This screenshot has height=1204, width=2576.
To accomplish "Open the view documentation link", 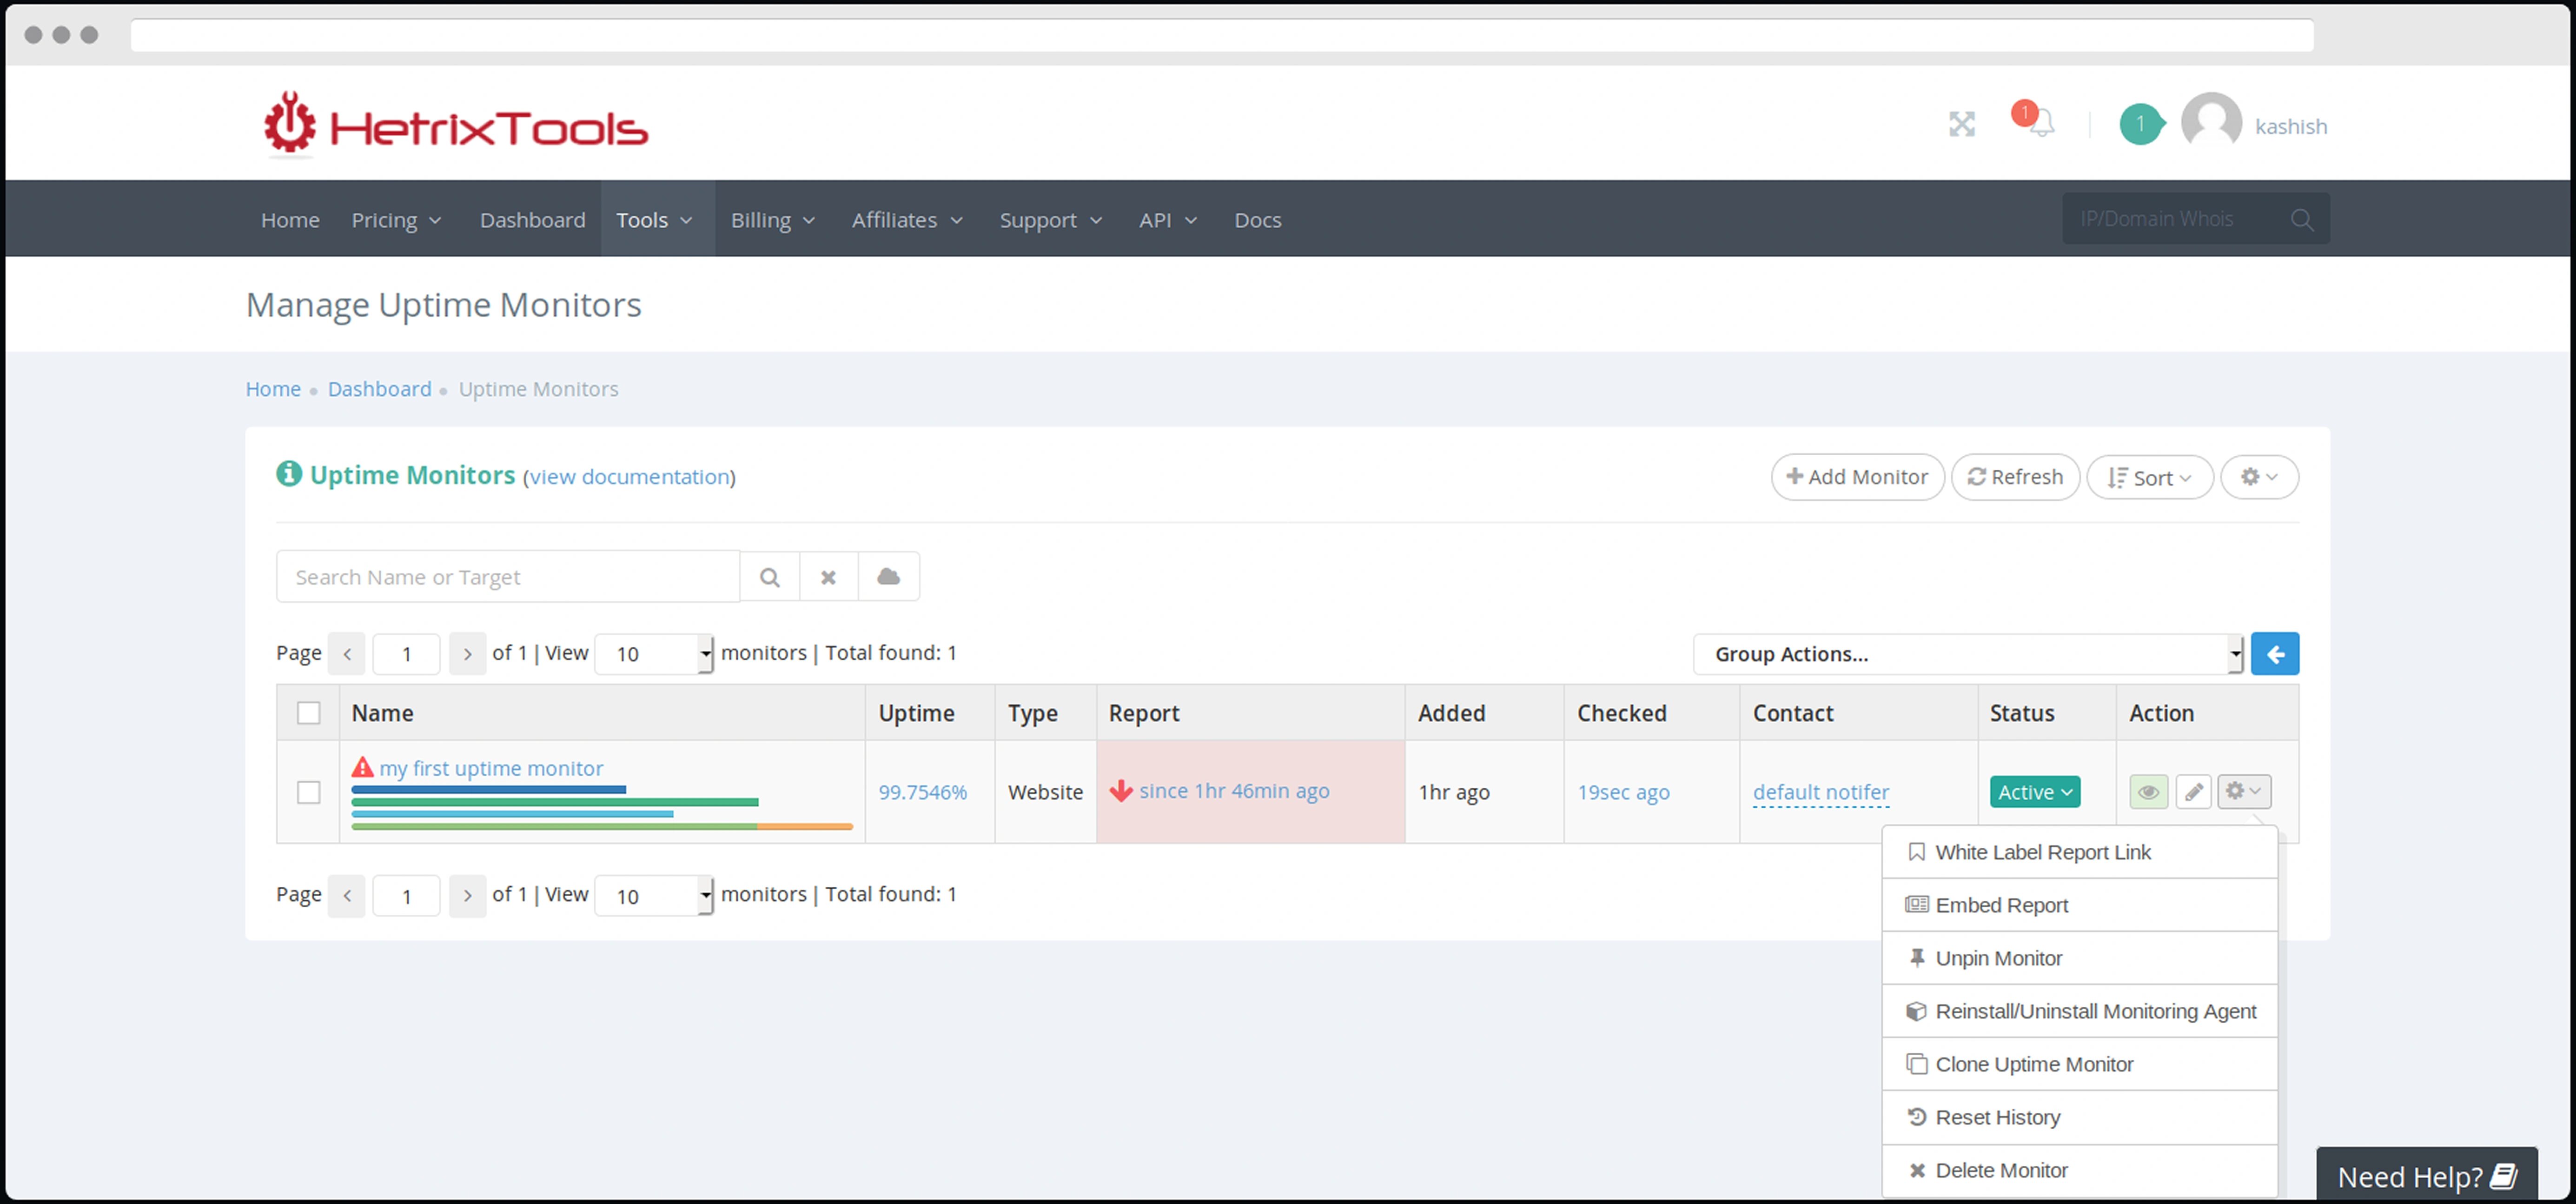I will click(x=629, y=477).
